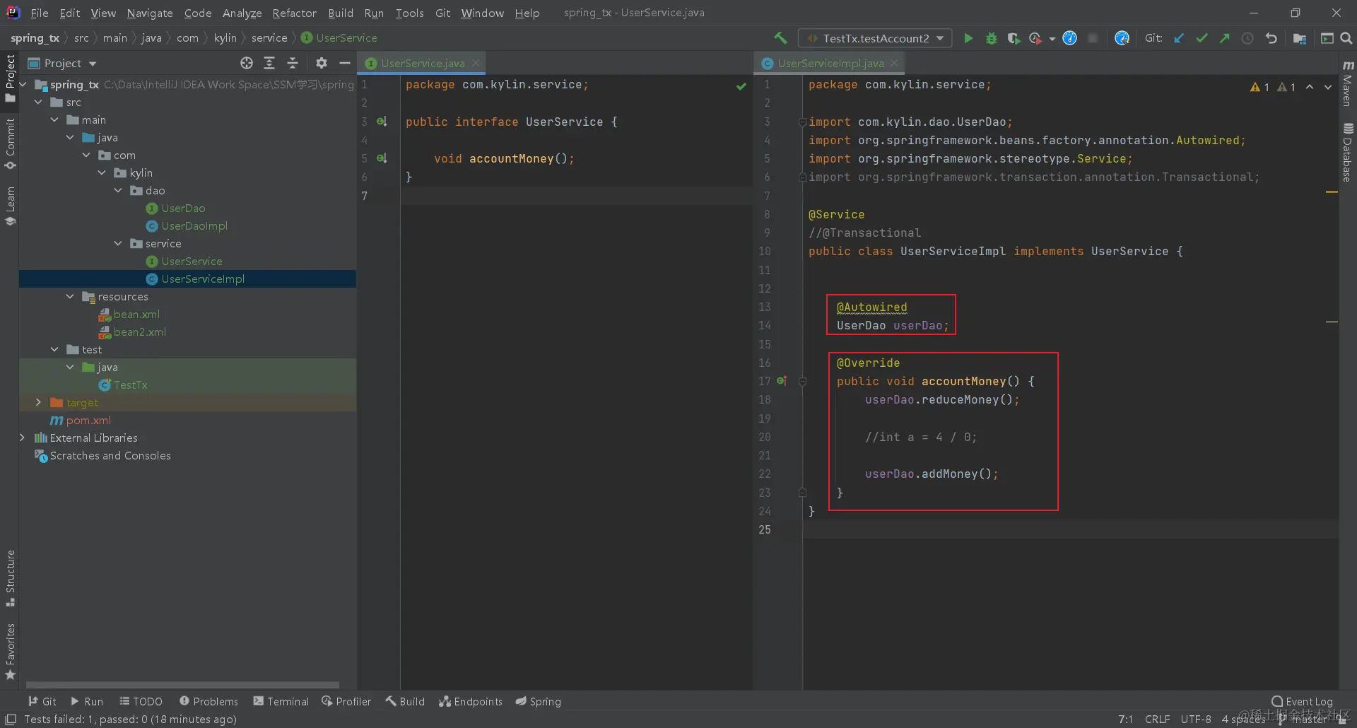1357x728 pixels.
Task: Click the UTF-8 encoding in status bar
Action: click(x=1195, y=719)
